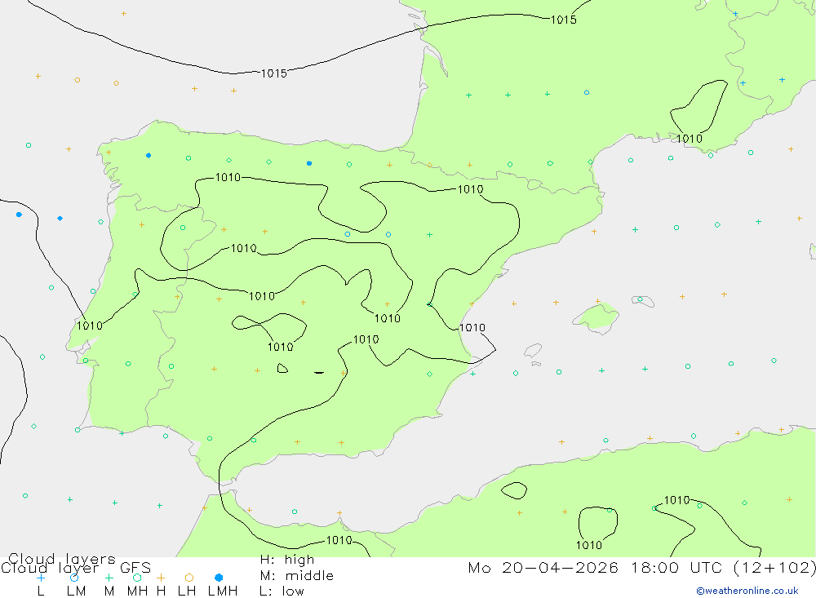816x598 pixels.
Task: Click the 'Mo 20-04-2026 18:00 UTC (12+102)' timestamp
Action: tap(641, 568)
